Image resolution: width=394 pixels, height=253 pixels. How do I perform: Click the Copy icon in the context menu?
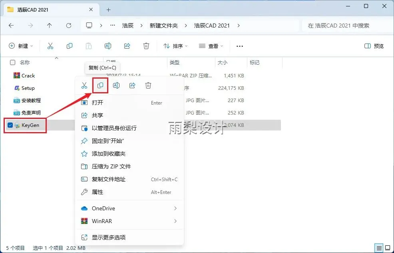pos(100,85)
